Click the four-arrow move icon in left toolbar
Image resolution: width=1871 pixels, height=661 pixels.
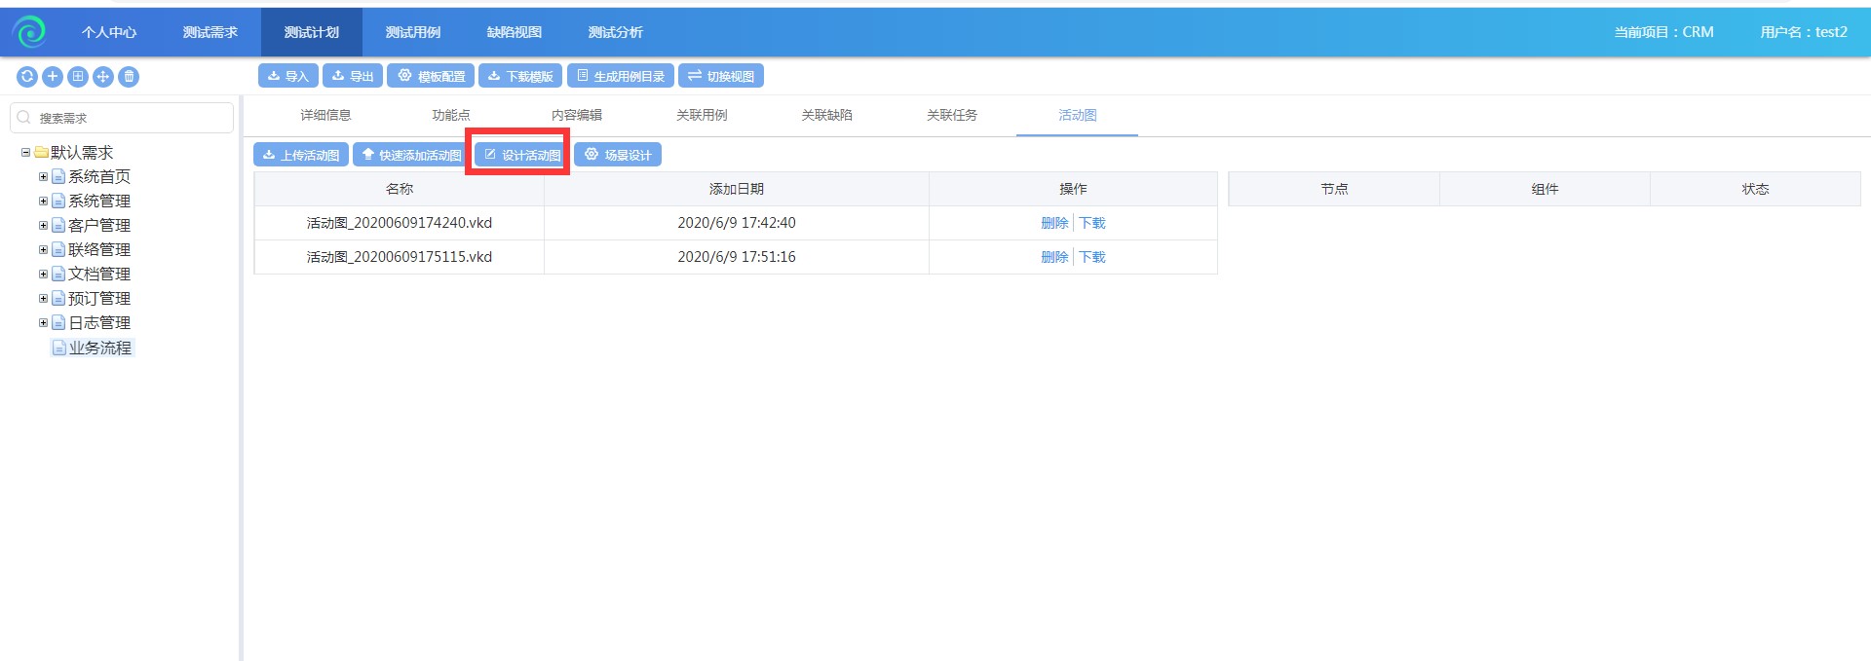pyautogui.click(x=103, y=77)
